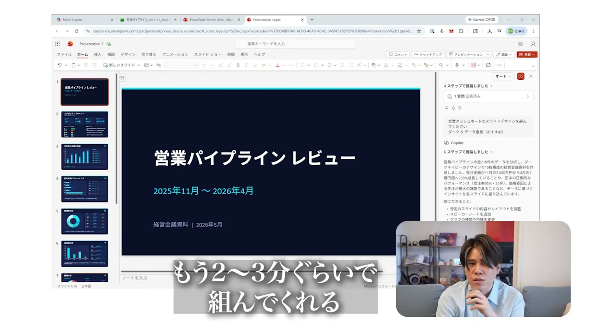Expand 6 ステップで推論しました
The height and width of the screenshot is (332, 591).
(x=468, y=152)
